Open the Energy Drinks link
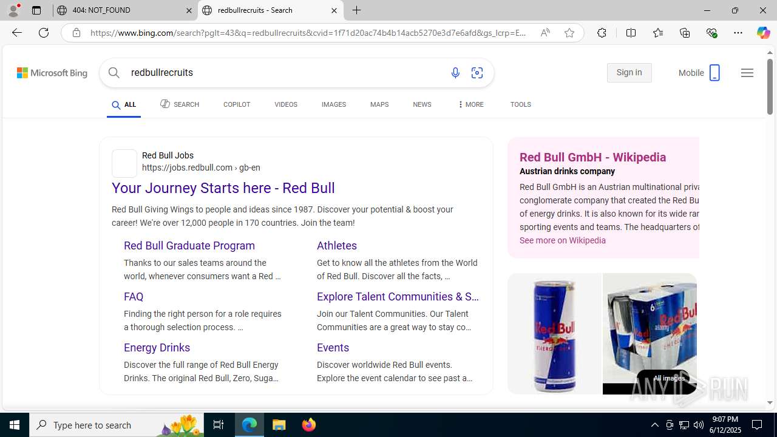Viewport: 777px width, 437px height. pyautogui.click(x=157, y=348)
